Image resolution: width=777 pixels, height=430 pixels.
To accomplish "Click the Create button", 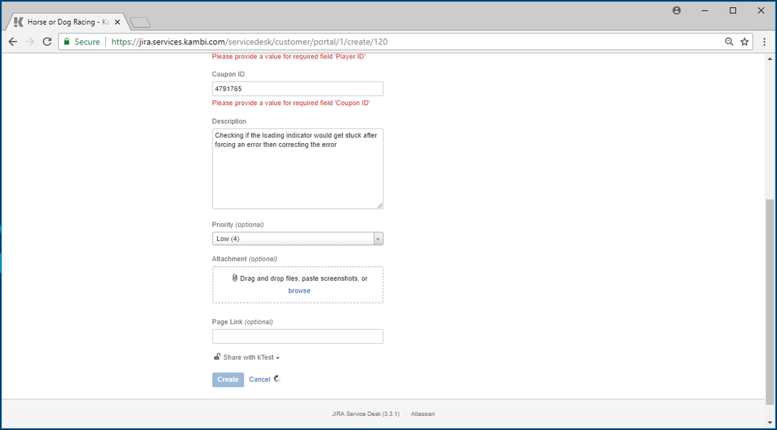I will tap(228, 379).
